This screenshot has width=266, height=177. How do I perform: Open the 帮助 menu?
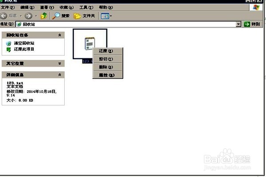(x=106, y=8)
